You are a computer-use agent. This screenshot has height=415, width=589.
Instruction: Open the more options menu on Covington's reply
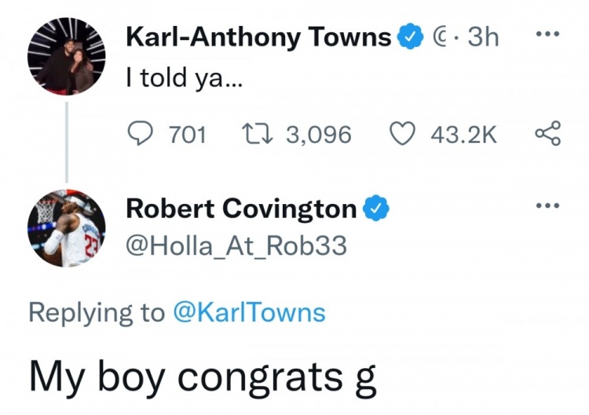tap(547, 207)
